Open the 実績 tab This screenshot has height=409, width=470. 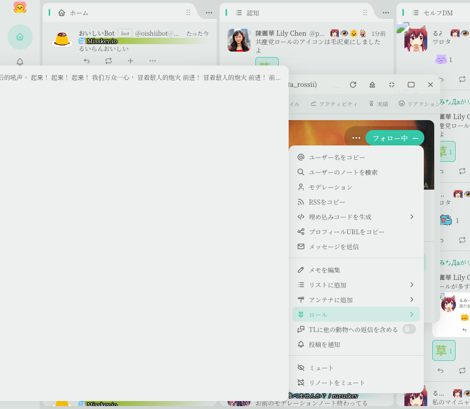[379, 104]
